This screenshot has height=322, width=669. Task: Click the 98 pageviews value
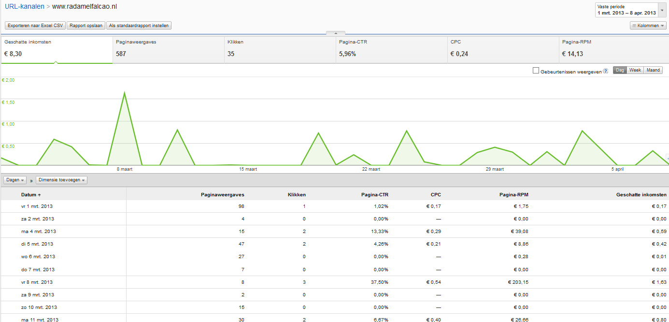coord(242,206)
